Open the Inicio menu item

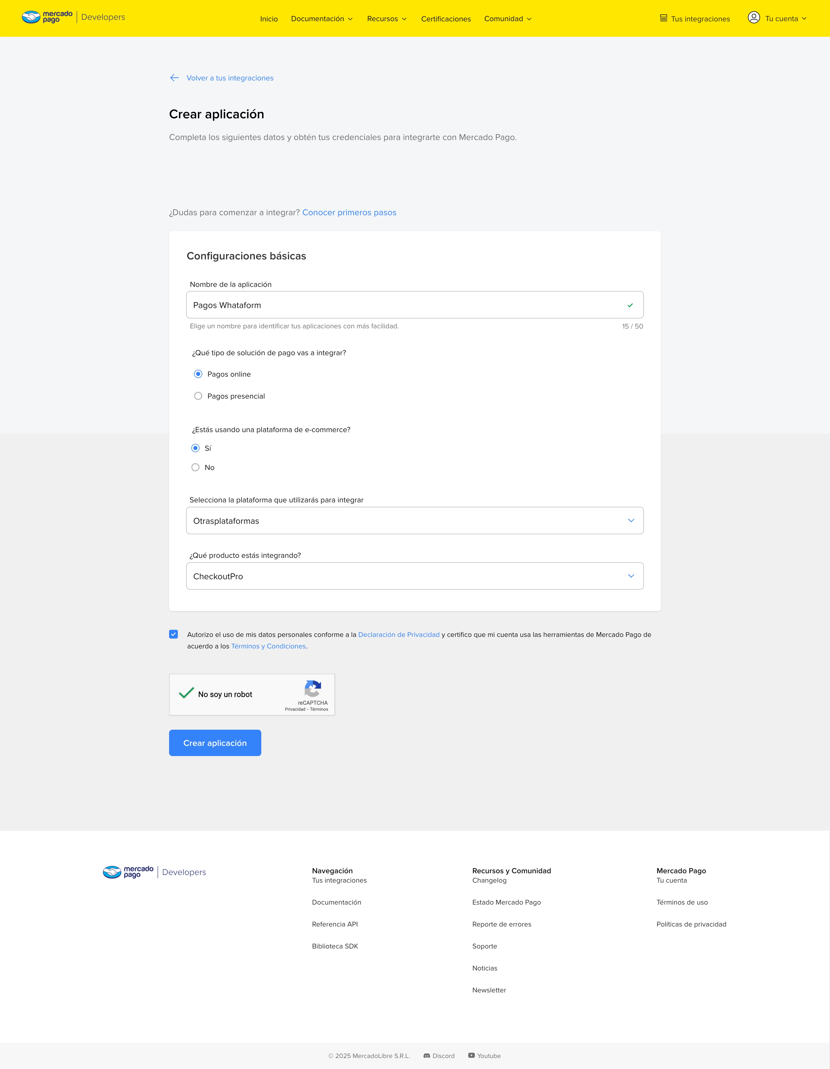[269, 19]
